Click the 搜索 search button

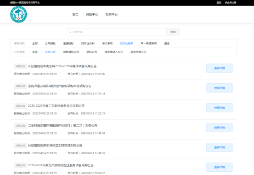pyautogui.click(x=173, y=32)
